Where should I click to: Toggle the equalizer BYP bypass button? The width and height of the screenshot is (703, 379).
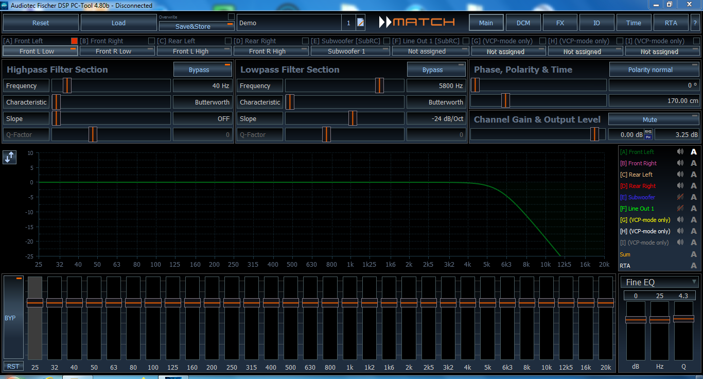13,317
